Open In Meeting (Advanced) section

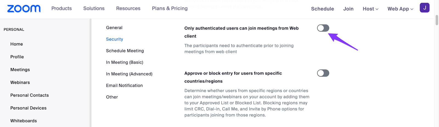[x=129, y=74]
